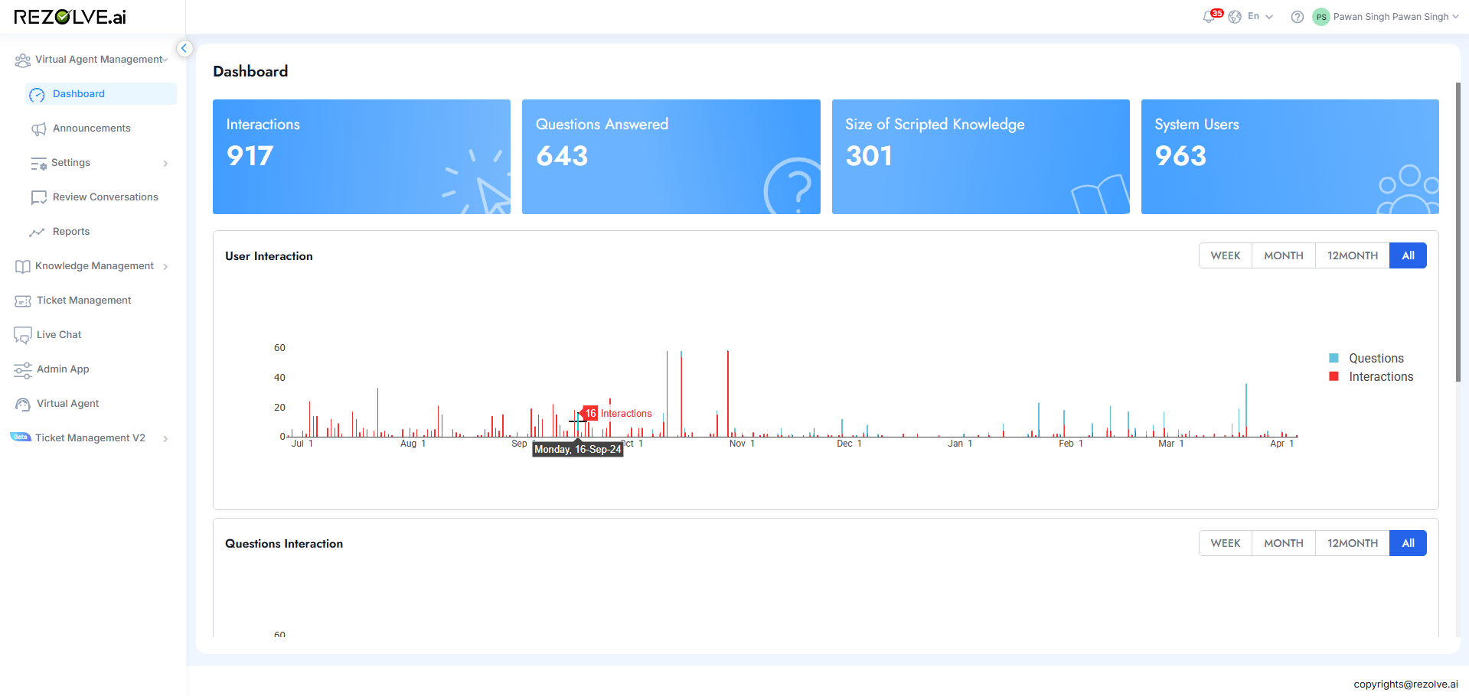Click the Interactions 917 card
Image resolution: width=1469 pixels, height=696 pixels.
(x=361, y=157)
